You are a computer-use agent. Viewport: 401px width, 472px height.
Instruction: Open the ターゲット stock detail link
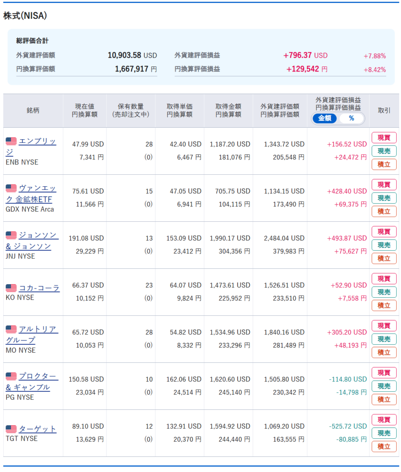click(37, 429)
